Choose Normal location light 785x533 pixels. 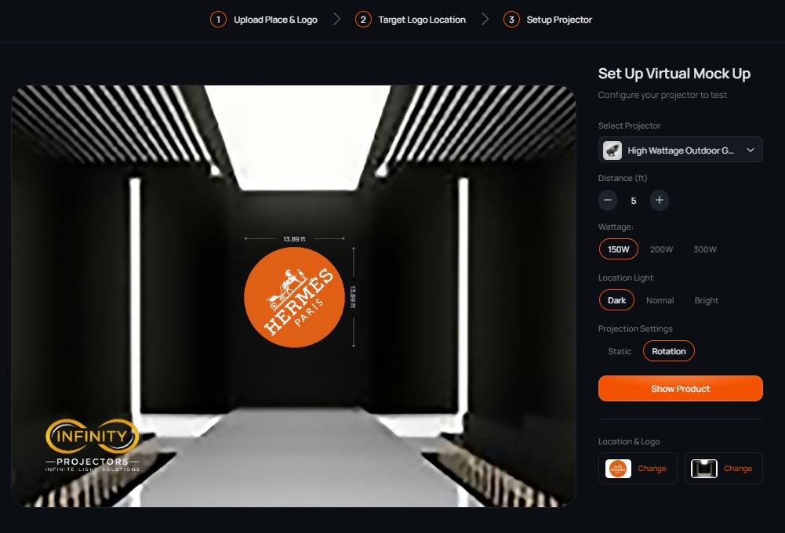[x=660, y=300]
